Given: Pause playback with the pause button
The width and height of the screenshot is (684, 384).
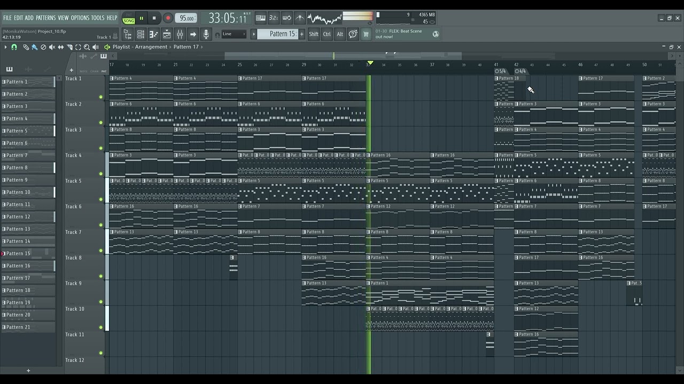Looking at the screenshot, I should coord(142,18).
